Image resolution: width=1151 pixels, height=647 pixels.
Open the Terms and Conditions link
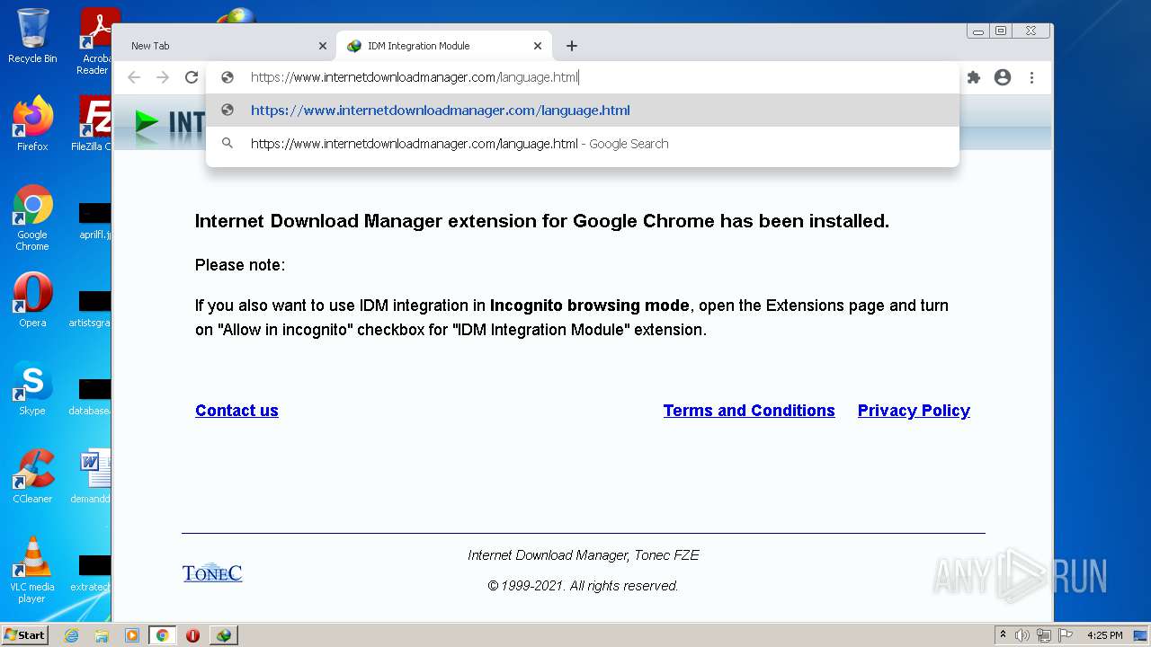pos(749,411)
